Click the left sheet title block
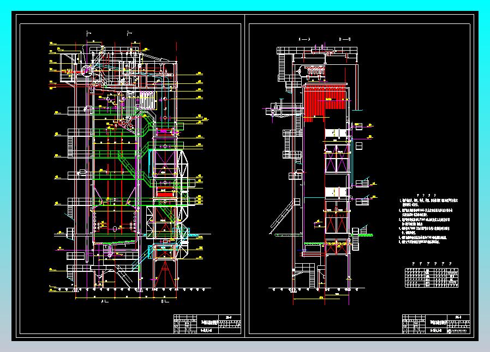 click(207, 324)
